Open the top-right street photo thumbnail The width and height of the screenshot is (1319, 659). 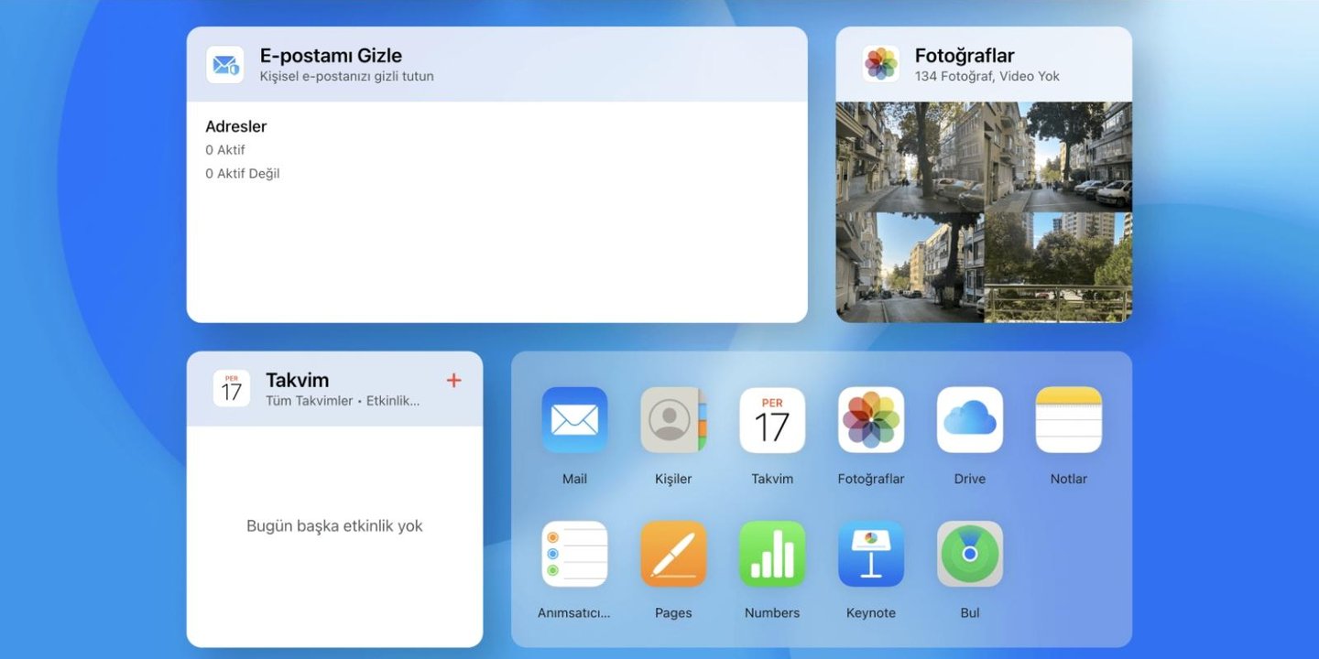coord(1059,157)
